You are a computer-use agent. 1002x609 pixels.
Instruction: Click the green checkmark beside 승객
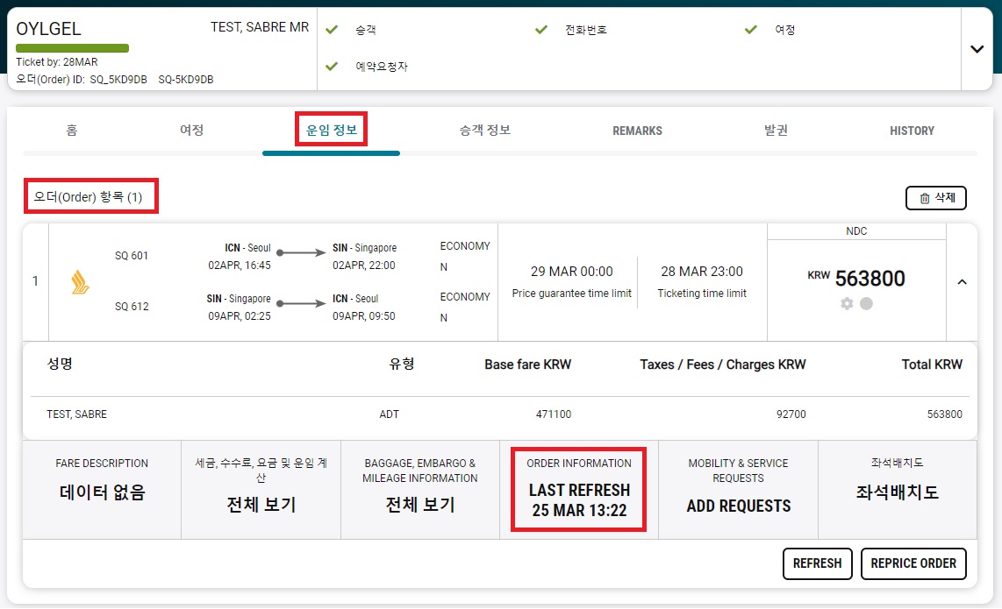(x=332, y=30)
